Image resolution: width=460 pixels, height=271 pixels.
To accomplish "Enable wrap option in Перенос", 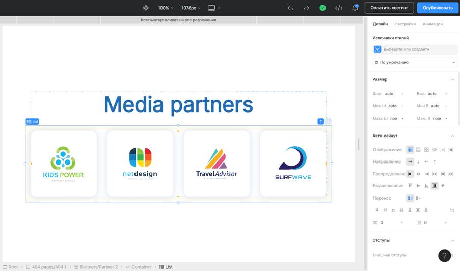I will point(410,198).
